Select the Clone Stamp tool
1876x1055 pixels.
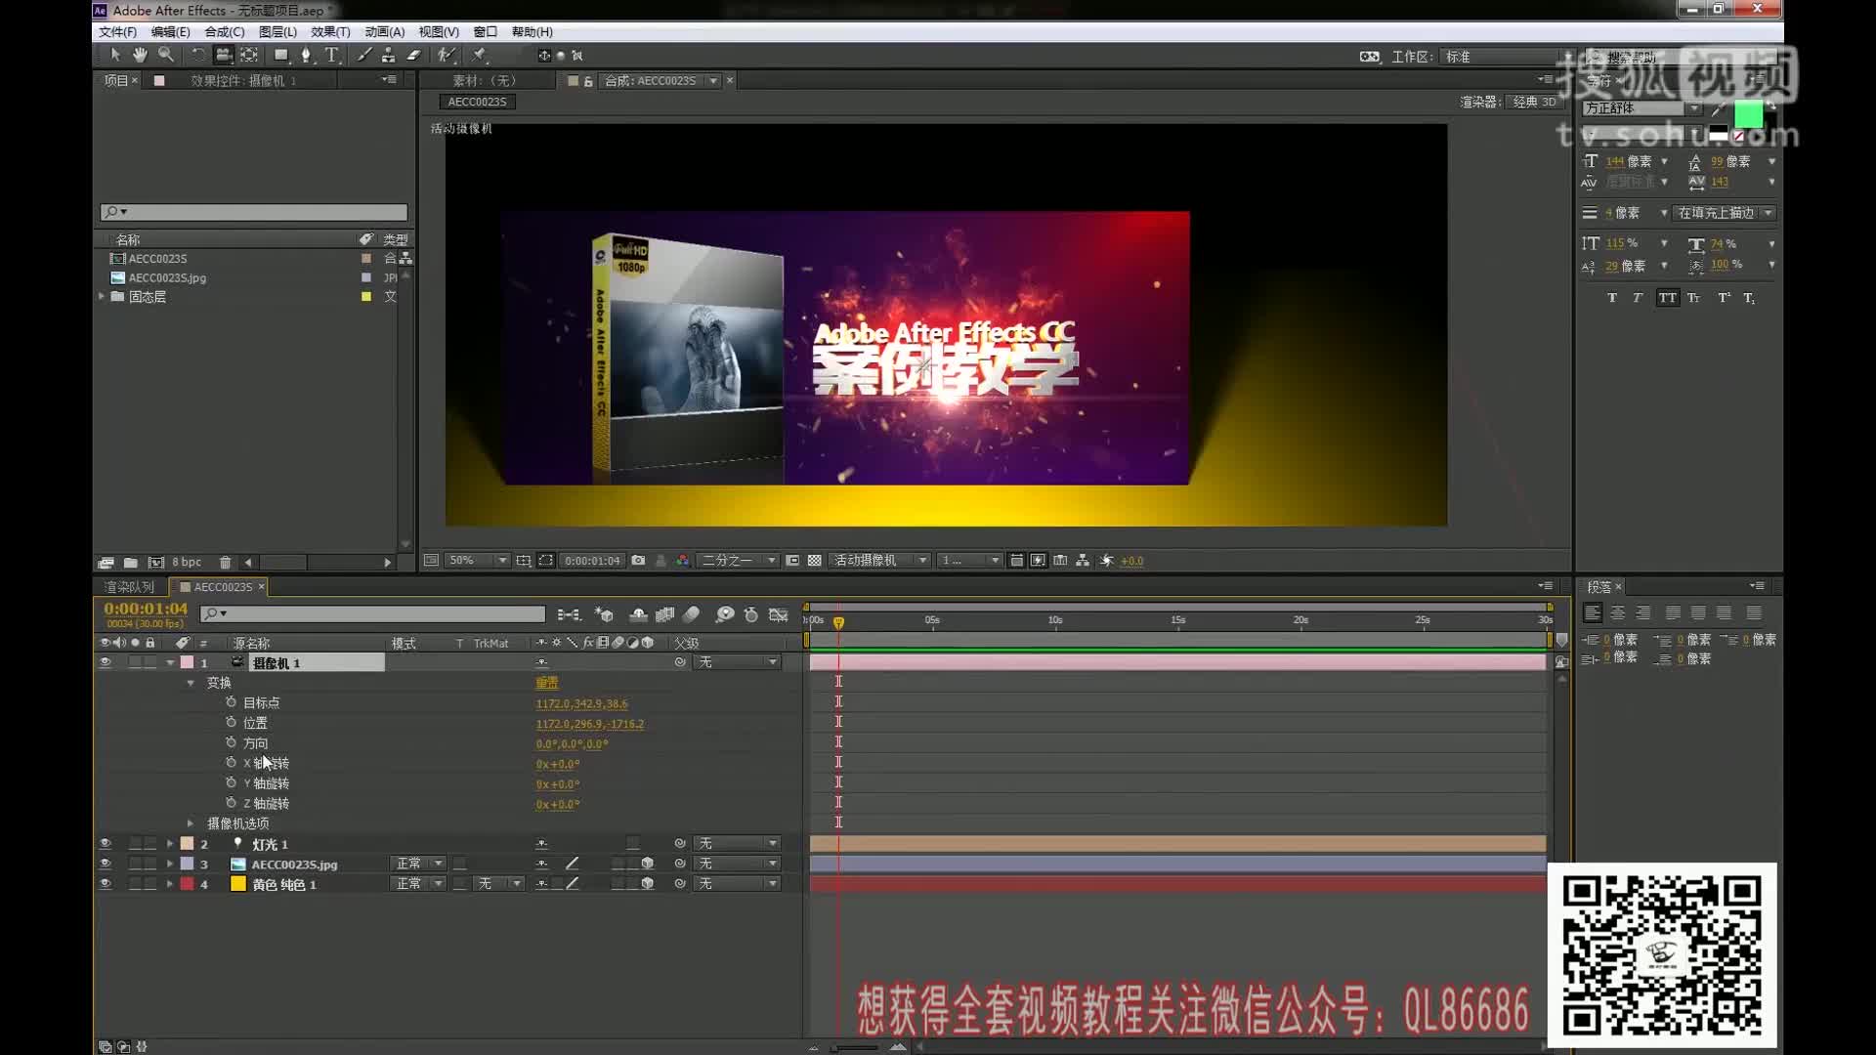tap(388, 55)
